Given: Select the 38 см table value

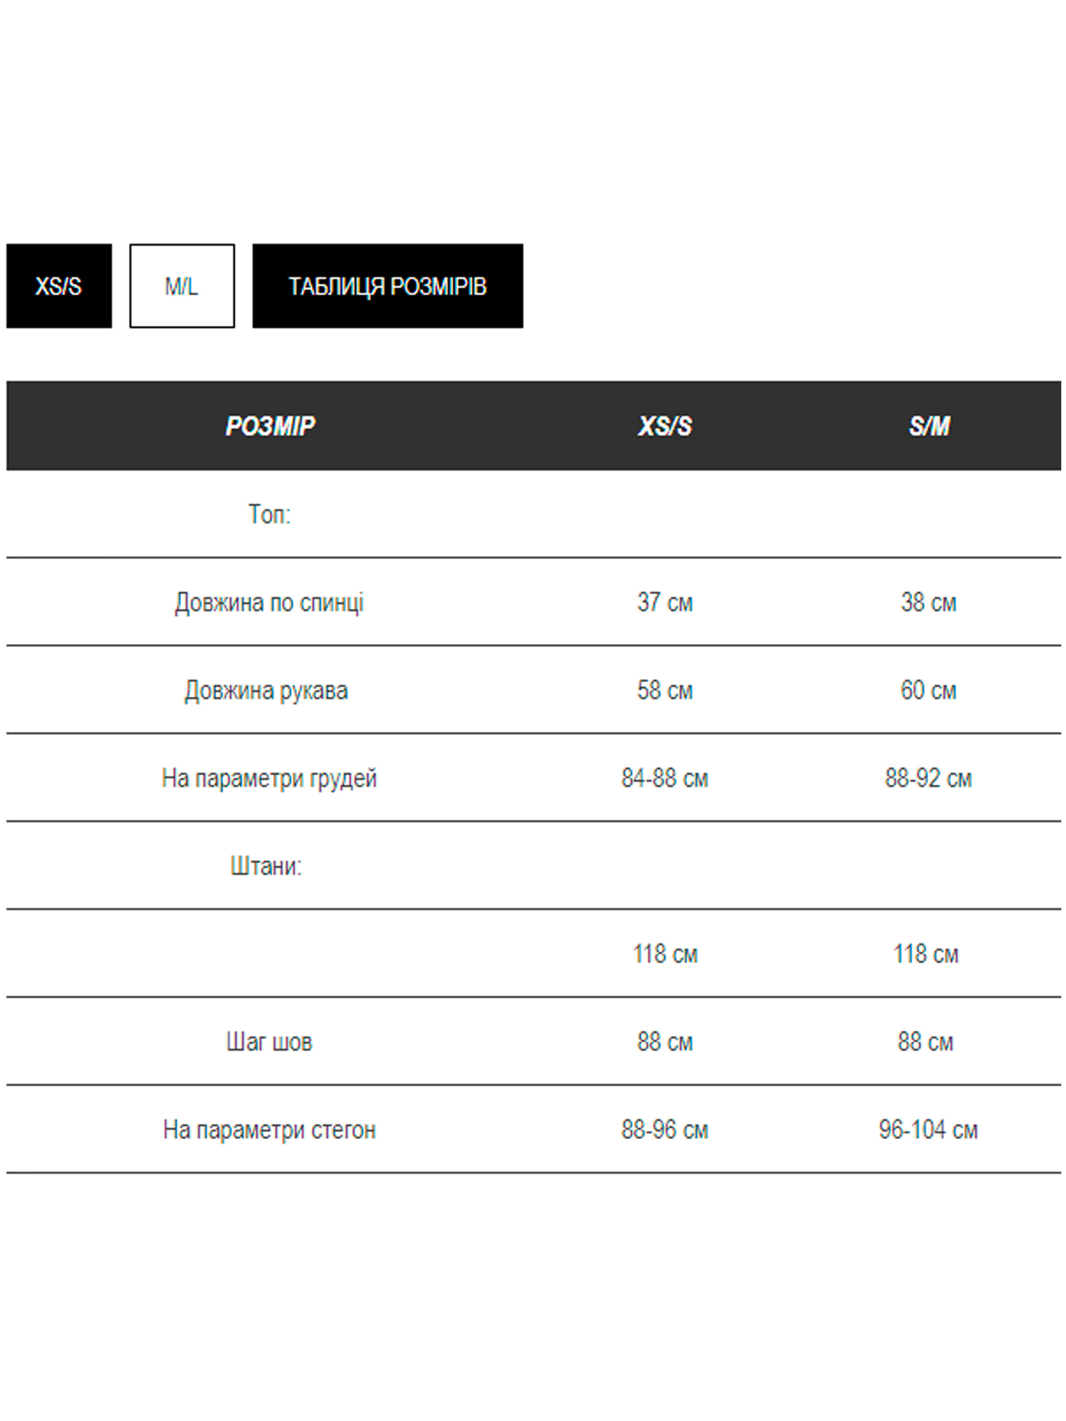Looking at the screenshot, I should [928, 602].
